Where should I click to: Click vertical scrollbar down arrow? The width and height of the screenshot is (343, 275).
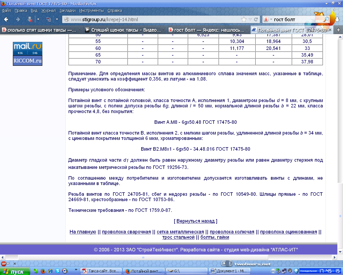[340, 252]
